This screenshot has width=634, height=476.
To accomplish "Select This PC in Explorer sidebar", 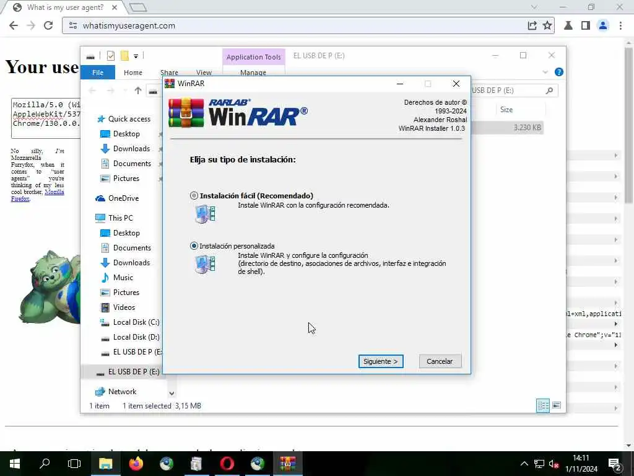I will click(121, 218).
